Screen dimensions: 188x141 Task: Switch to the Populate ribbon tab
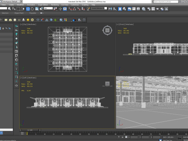coord(33,13)
